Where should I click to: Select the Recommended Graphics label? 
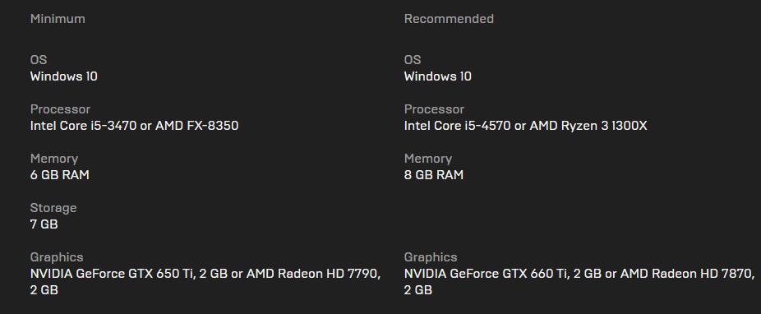[x=431, y=257]
